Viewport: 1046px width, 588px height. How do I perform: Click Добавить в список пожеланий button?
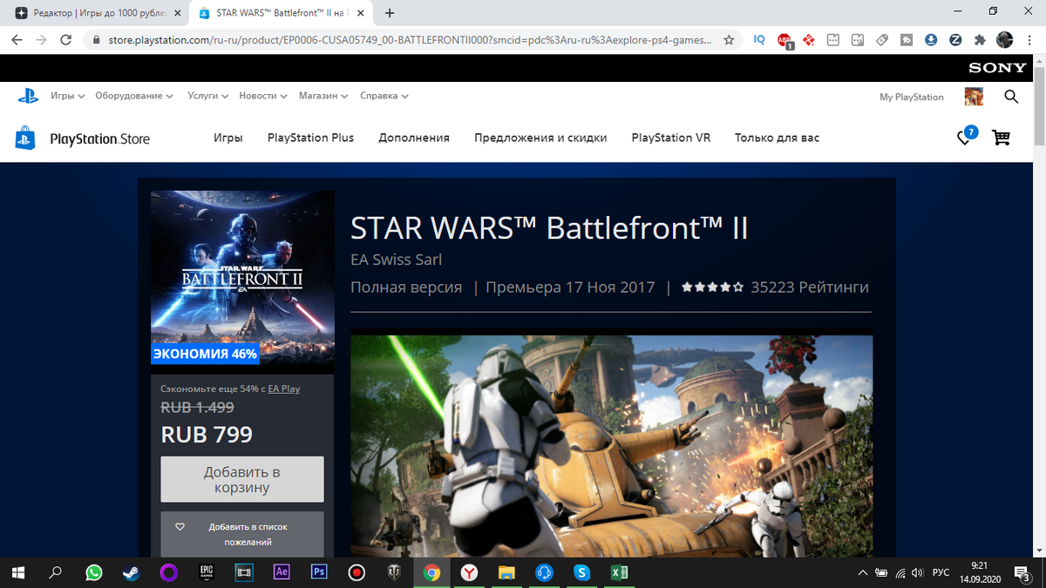coord(242,534)
